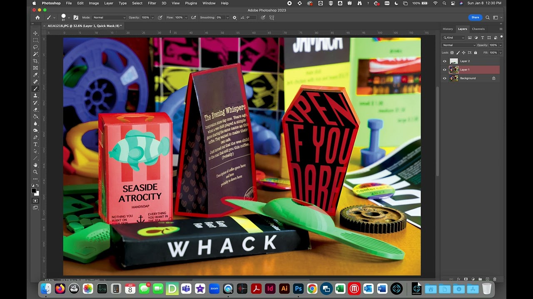Hide Layer 1 with its eye icon
Image resolution: width=533 pixels, height=299 pixels.
click(444, 69)
